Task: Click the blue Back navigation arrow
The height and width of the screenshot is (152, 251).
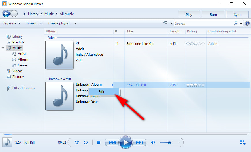Action: pos(6,14)
